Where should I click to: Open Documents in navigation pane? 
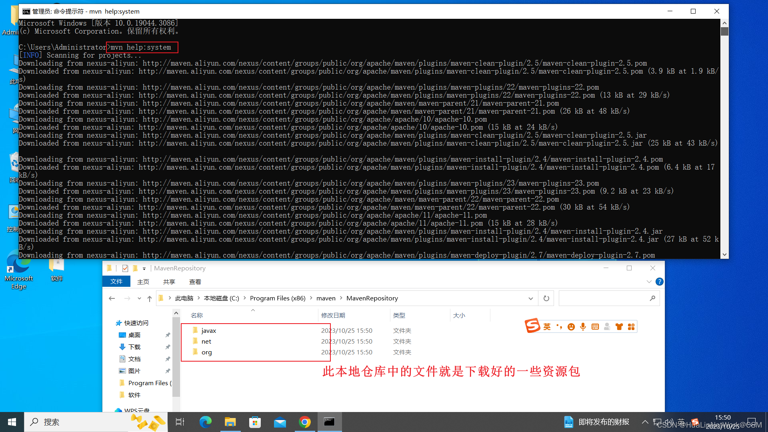coord(134,359)
